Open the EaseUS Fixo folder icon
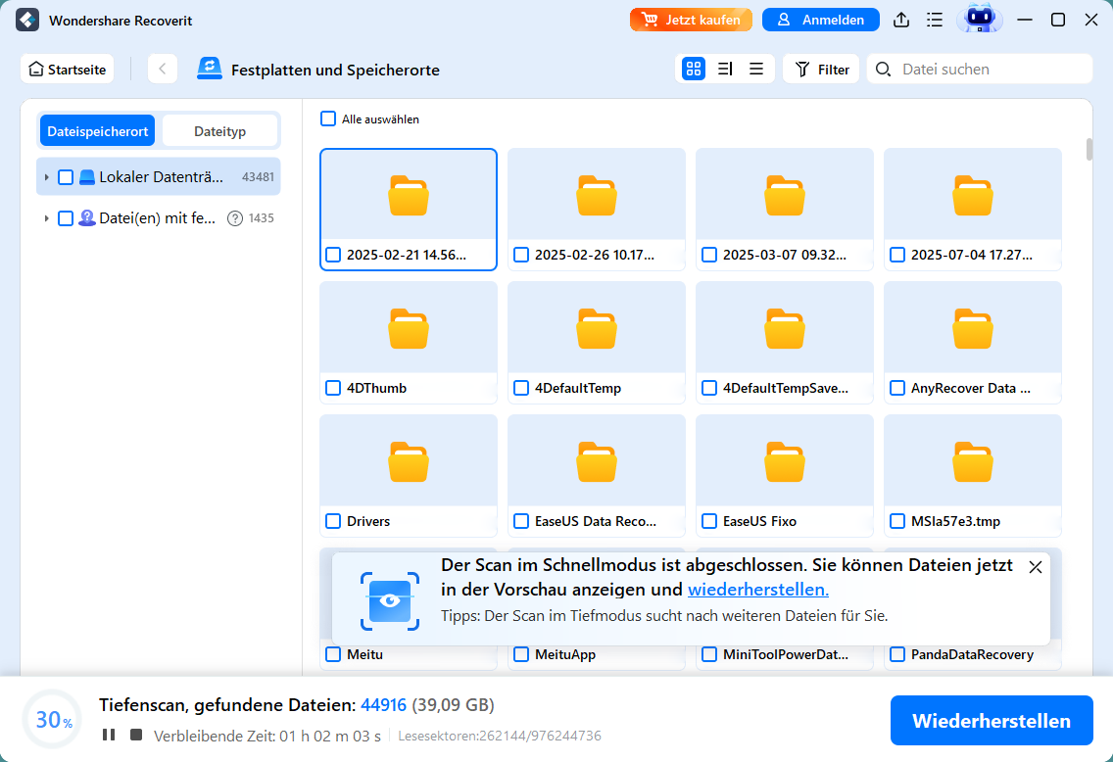 [x=785, y=462]
